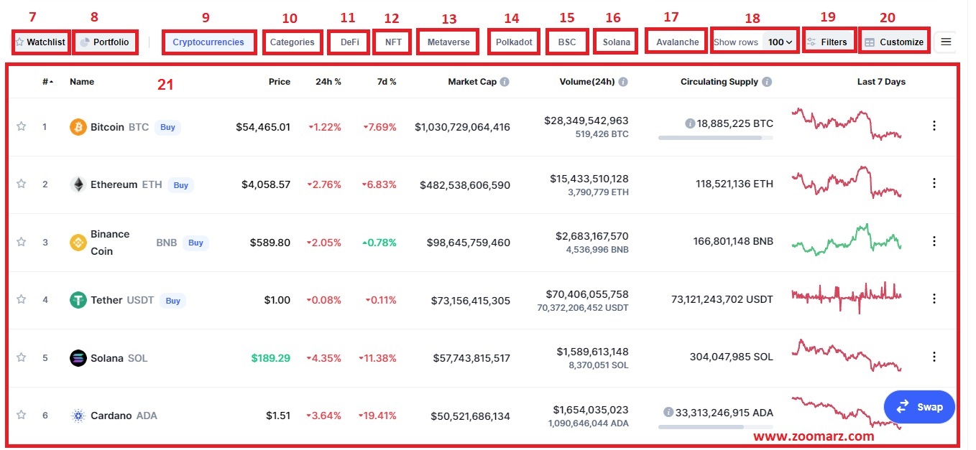The width and height of the screenshot is (976, 450).
Task: Toggle the Binance Coin watchlist star
Action: click(x=21, y=242)
